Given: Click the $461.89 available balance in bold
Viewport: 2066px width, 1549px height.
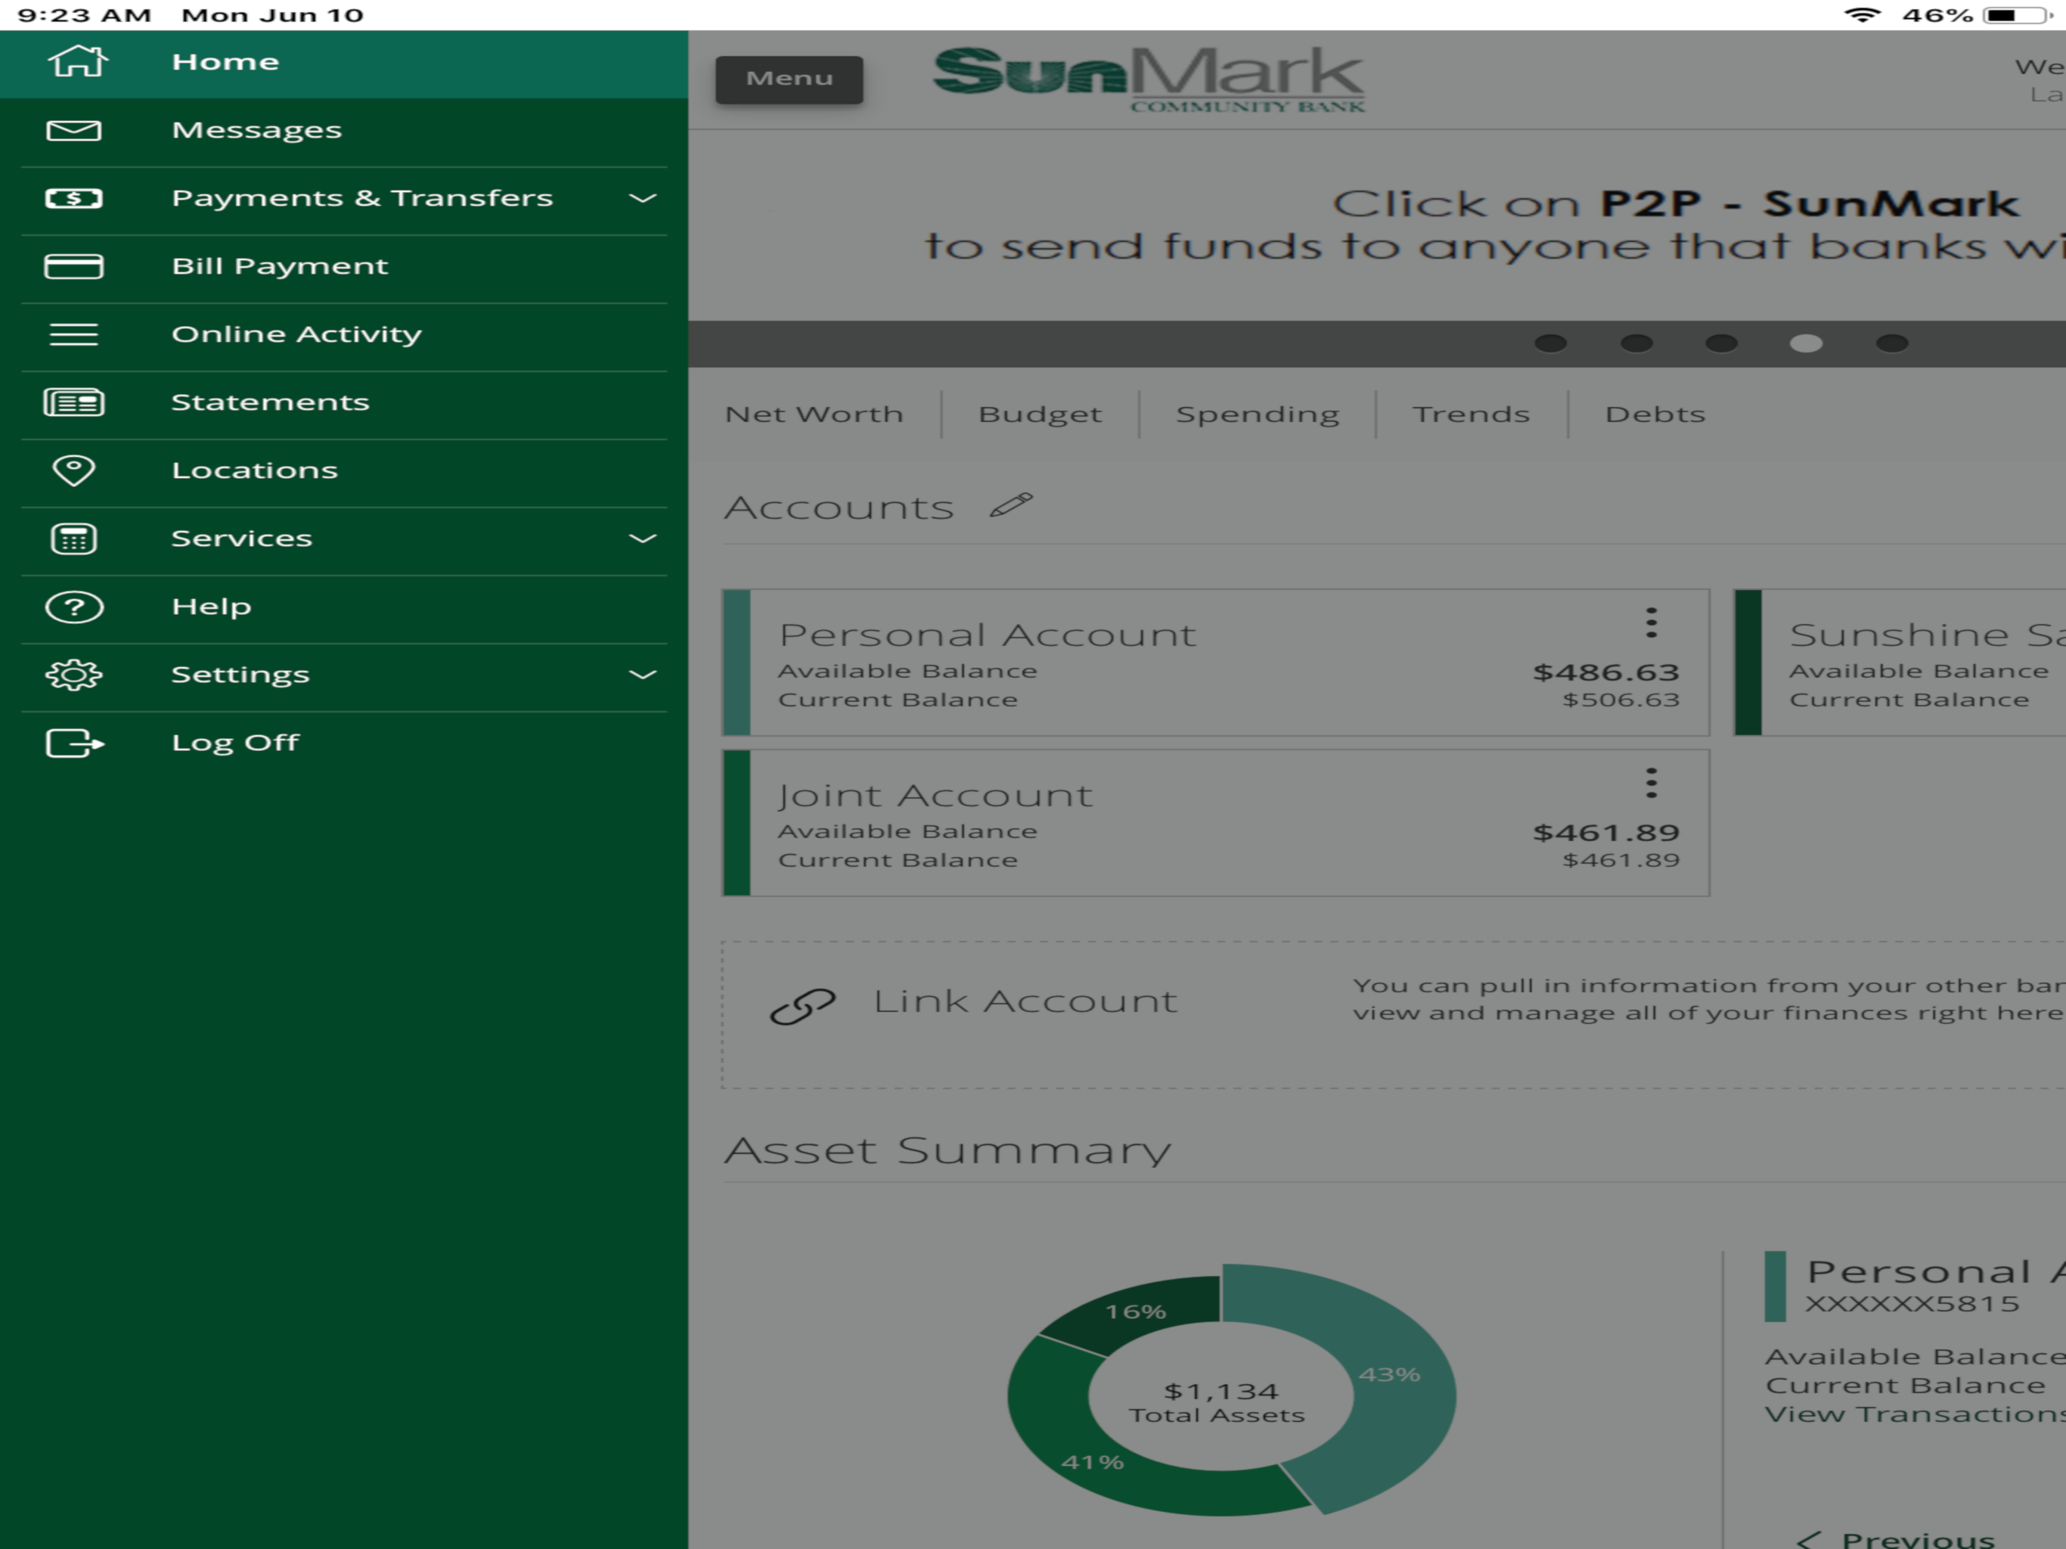Looking at the screenshot, I should [x=1605, y=833].
